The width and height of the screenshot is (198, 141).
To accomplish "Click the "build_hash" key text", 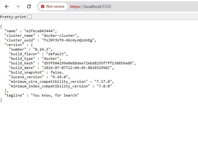I will tap(22, 63).
